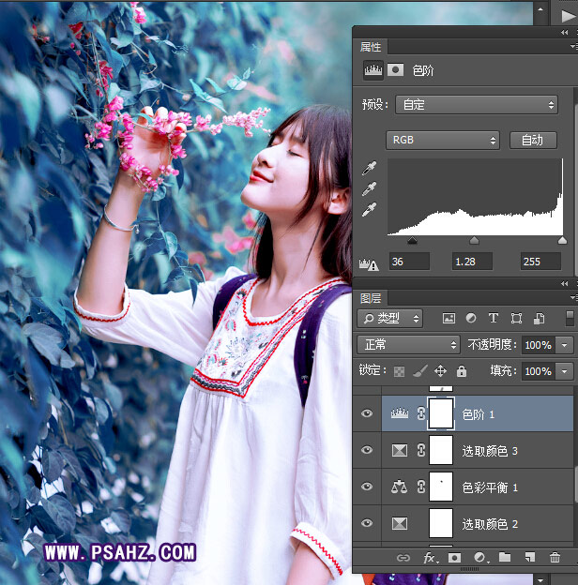The image size is (578, 585).
Task: Click the shadow input field showing 36
Action: coord(409,262)
